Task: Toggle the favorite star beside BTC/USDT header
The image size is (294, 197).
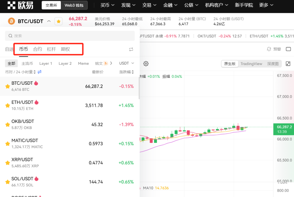Action: (59, 21)
